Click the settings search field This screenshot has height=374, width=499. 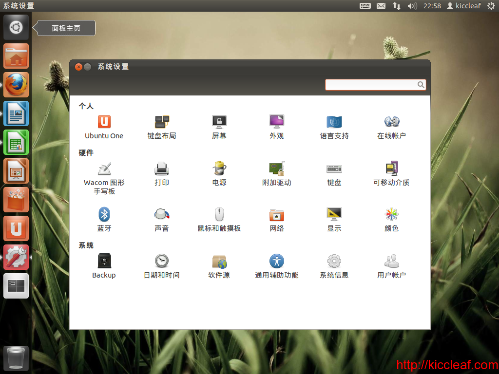[x=376, y=85]
